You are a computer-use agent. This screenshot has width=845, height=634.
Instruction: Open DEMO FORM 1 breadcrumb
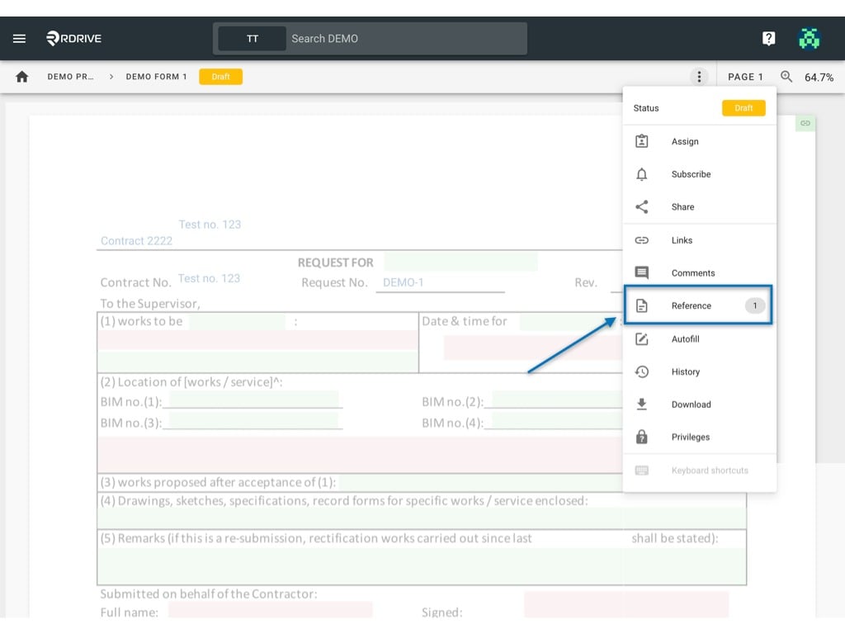pyautogui.click(x=156, y=77)
